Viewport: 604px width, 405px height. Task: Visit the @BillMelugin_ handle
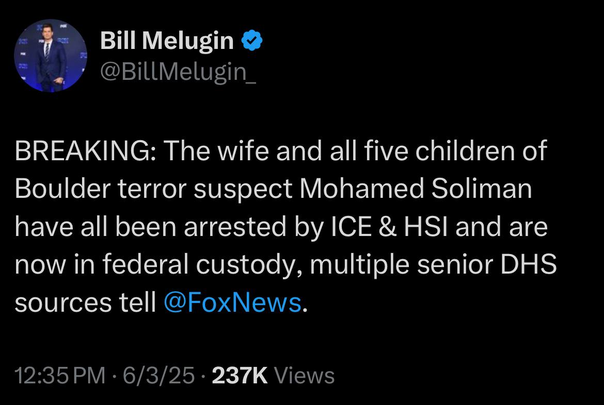click(x=178, y=72)
